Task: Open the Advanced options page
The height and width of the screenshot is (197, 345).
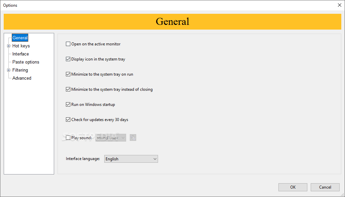Action: pos(22,78)
